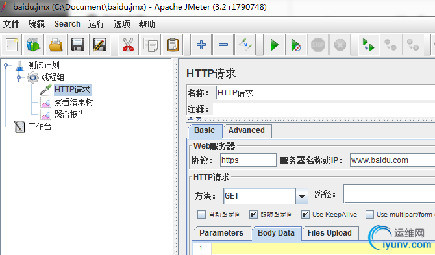Expand all nodes with plus icon
Viewport: 435px width, 255px height.
201,45
